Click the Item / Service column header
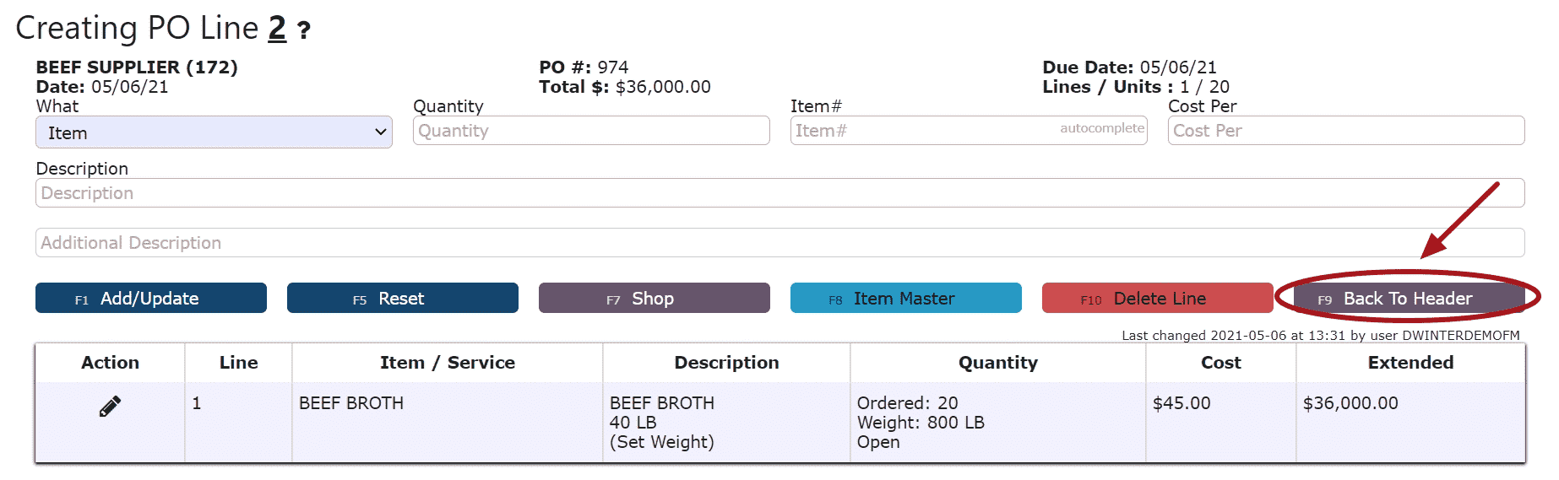This screenshot has height=480, width=1559. pyautogui.click(x=448, y=363)
